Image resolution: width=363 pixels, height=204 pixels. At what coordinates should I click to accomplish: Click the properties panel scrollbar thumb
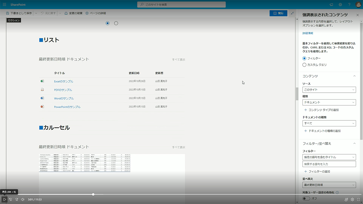tap(361, 81)
